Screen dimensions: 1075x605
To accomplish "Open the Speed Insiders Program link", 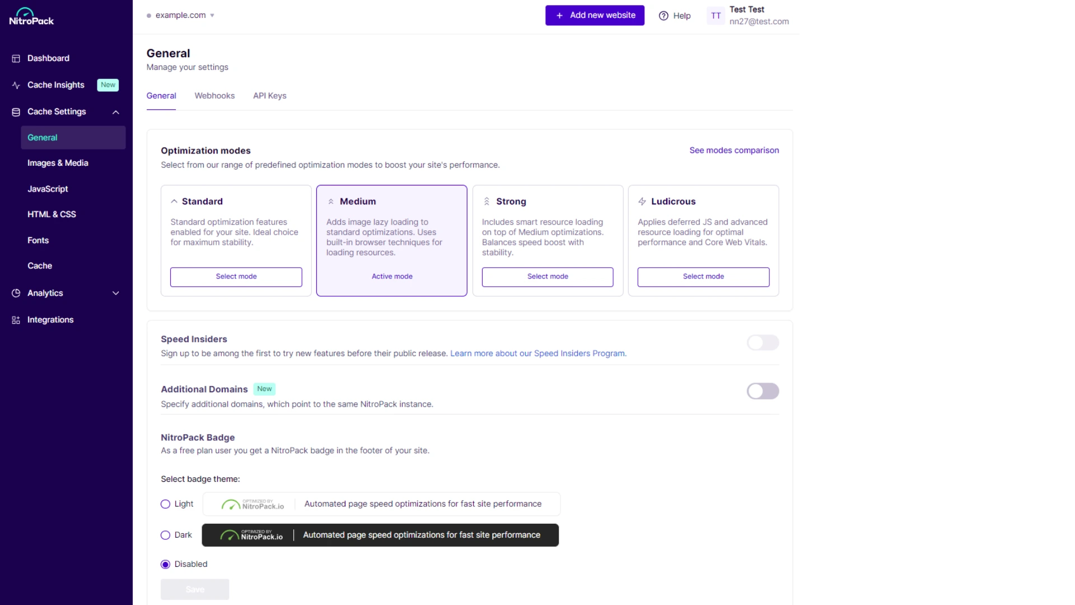I will [x=538, y=353].
